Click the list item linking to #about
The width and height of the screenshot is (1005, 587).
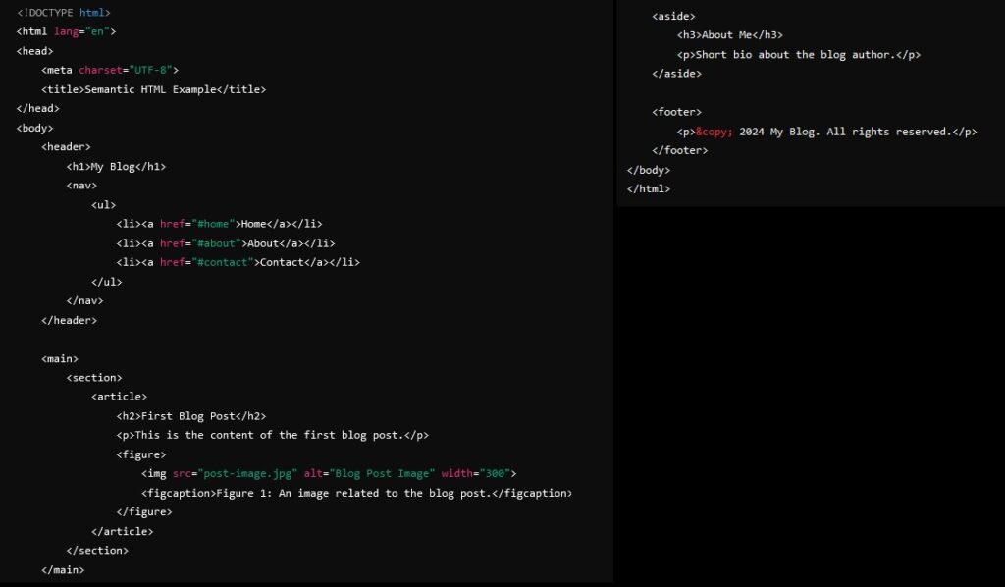[x=226, y=242]
